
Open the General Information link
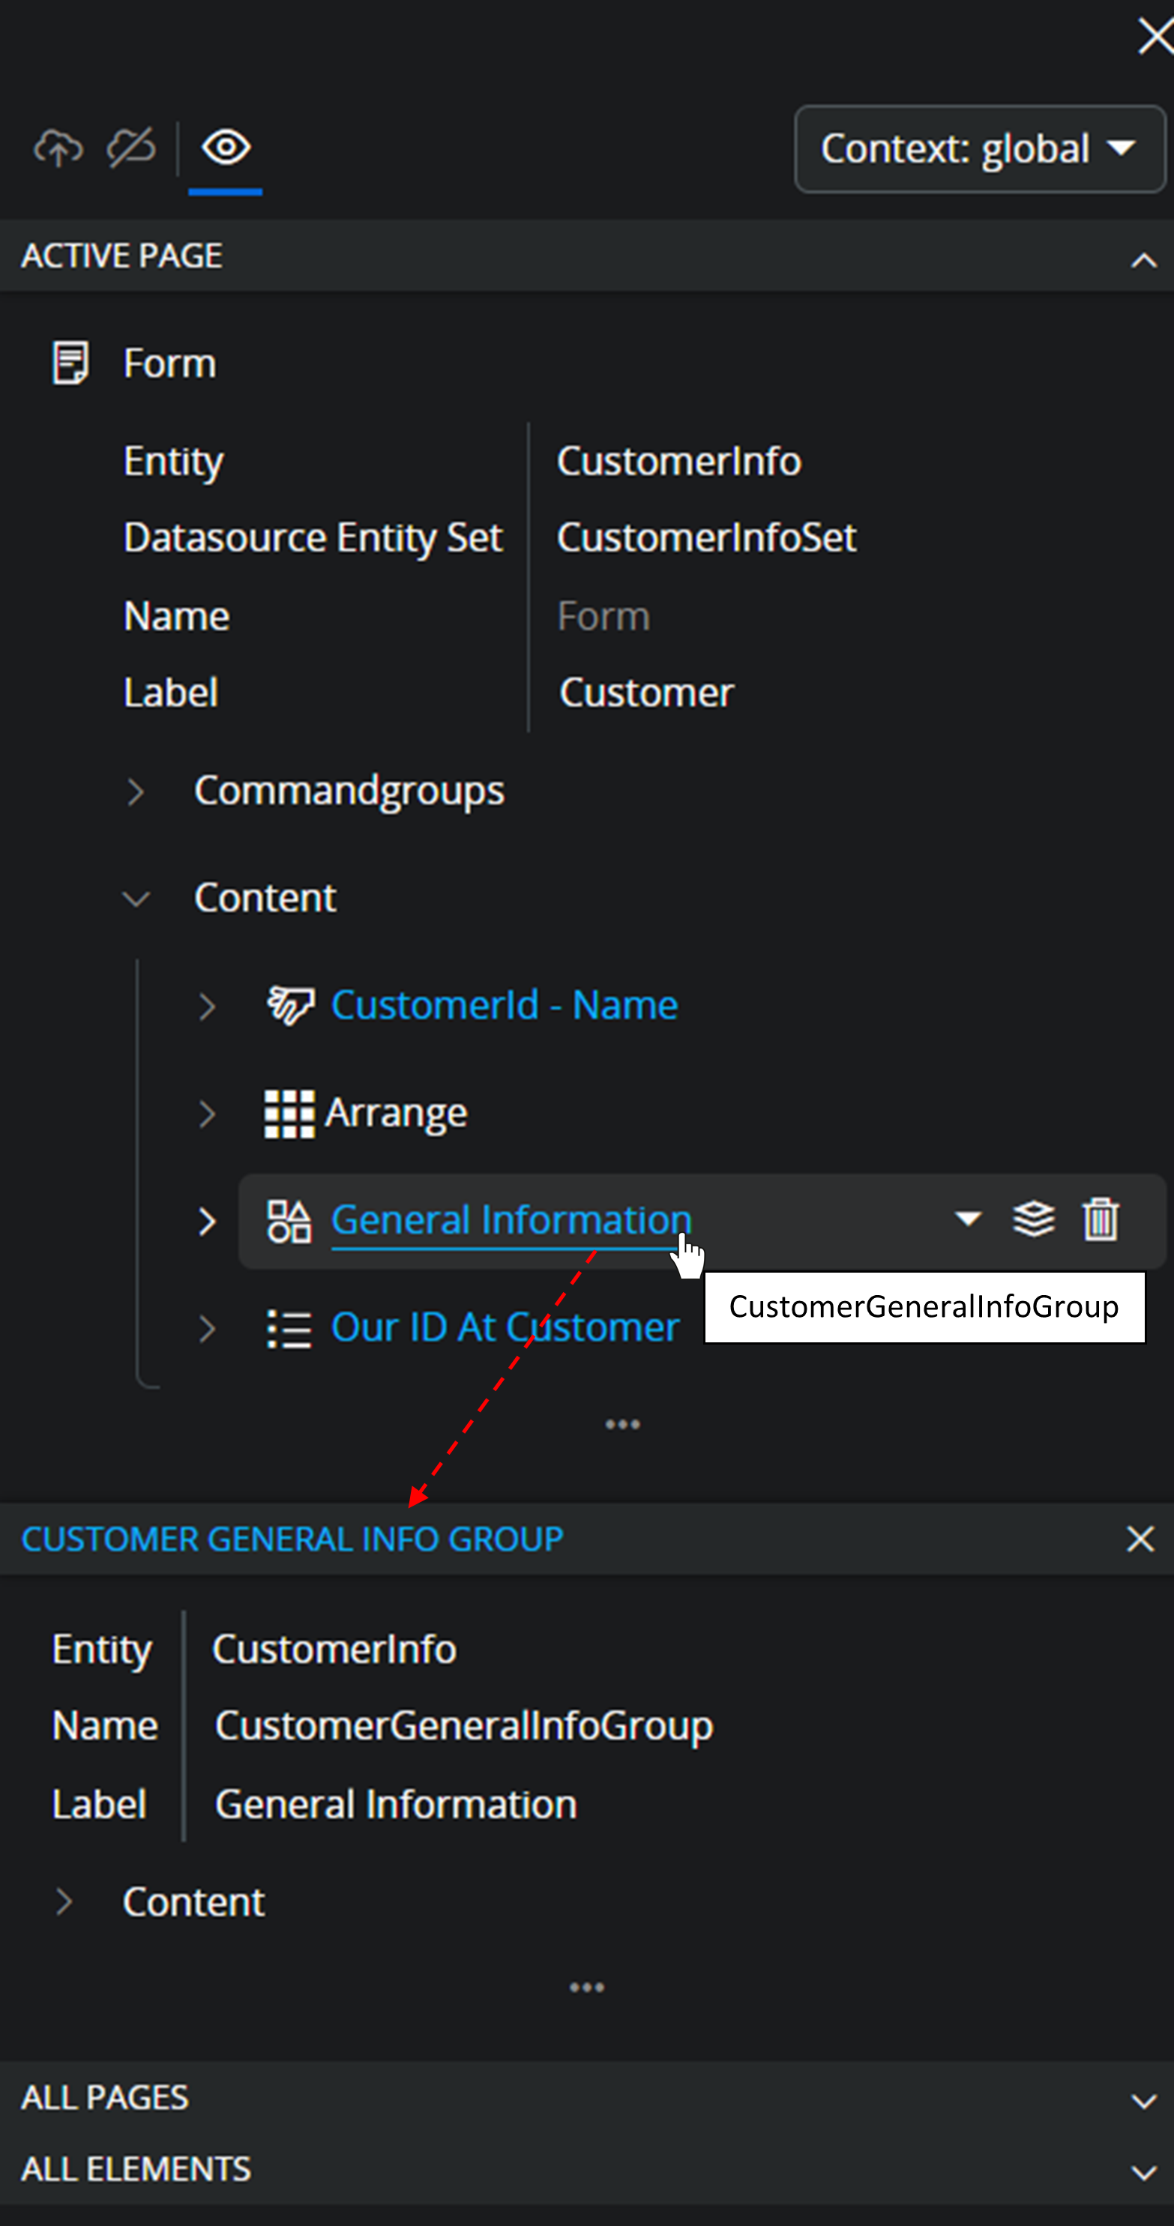[510, 1220]
